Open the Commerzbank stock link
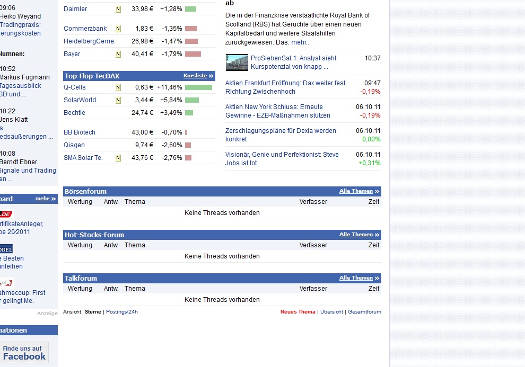525x367 pixels. (85, 29)
